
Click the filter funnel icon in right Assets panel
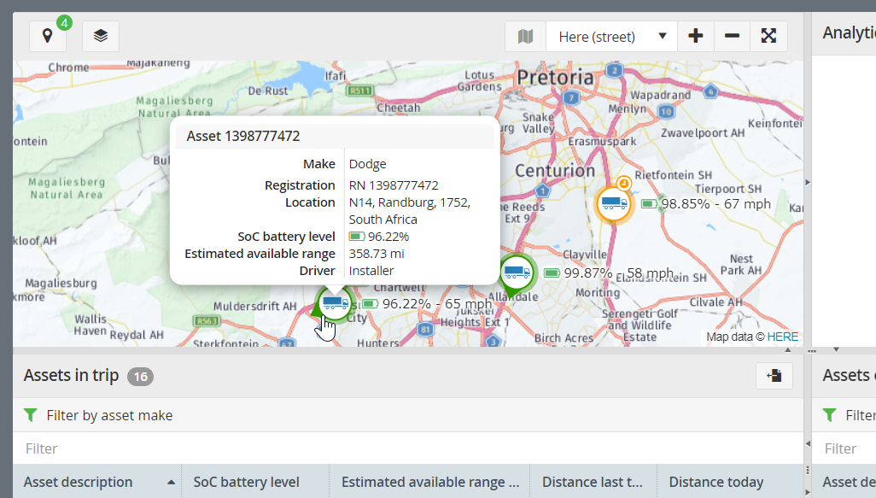[x=830, y=415]
